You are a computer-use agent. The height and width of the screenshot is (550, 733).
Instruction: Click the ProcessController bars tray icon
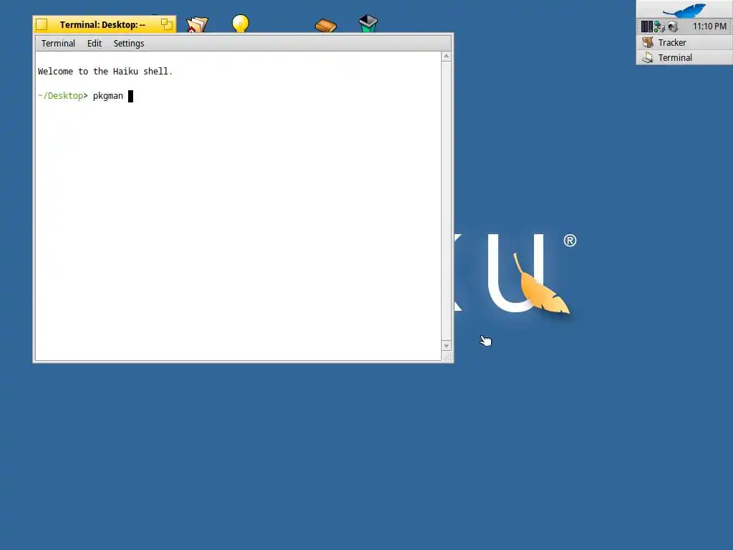(646, 26)
